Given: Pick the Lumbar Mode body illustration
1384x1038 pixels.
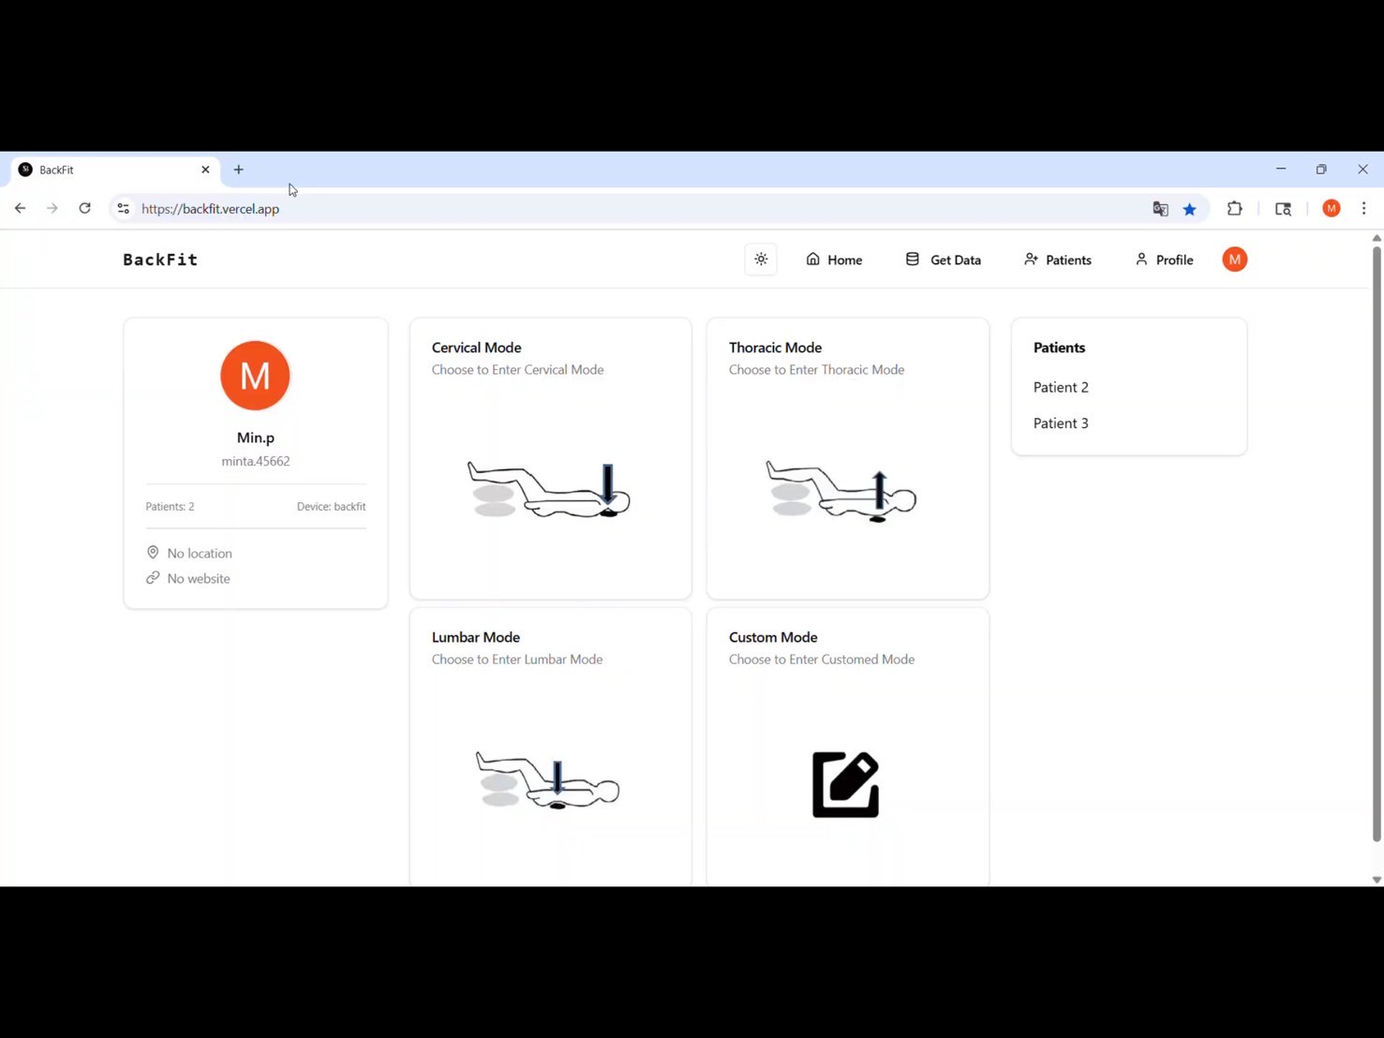Looking at the screenshot, I should (547, 780).
